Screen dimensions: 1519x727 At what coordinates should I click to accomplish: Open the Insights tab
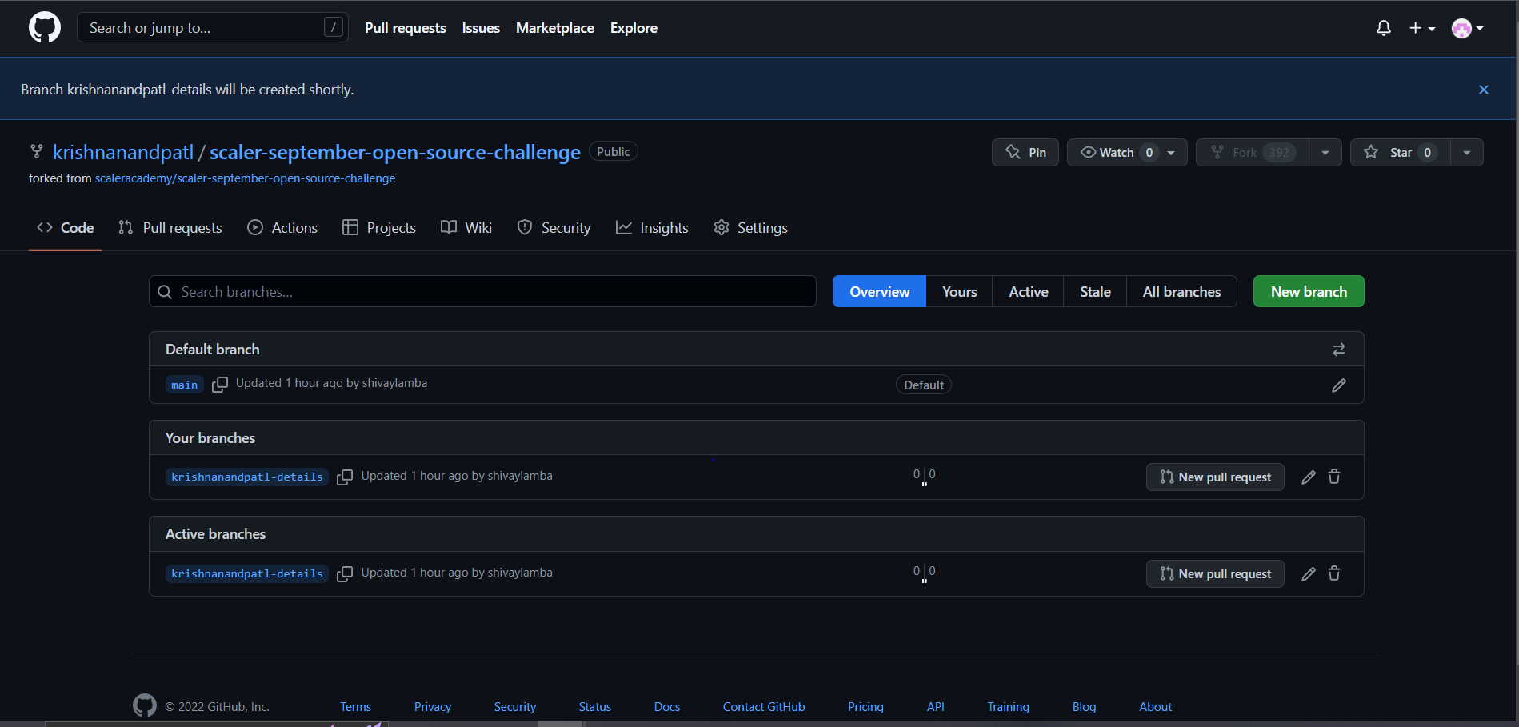(x=652, y=227)
